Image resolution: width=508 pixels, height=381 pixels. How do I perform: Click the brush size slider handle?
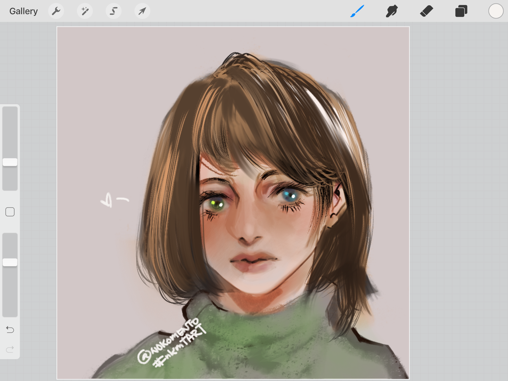pos(10,162)
